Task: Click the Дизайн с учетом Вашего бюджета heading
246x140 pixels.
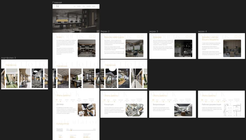Action: click(210, 38)
